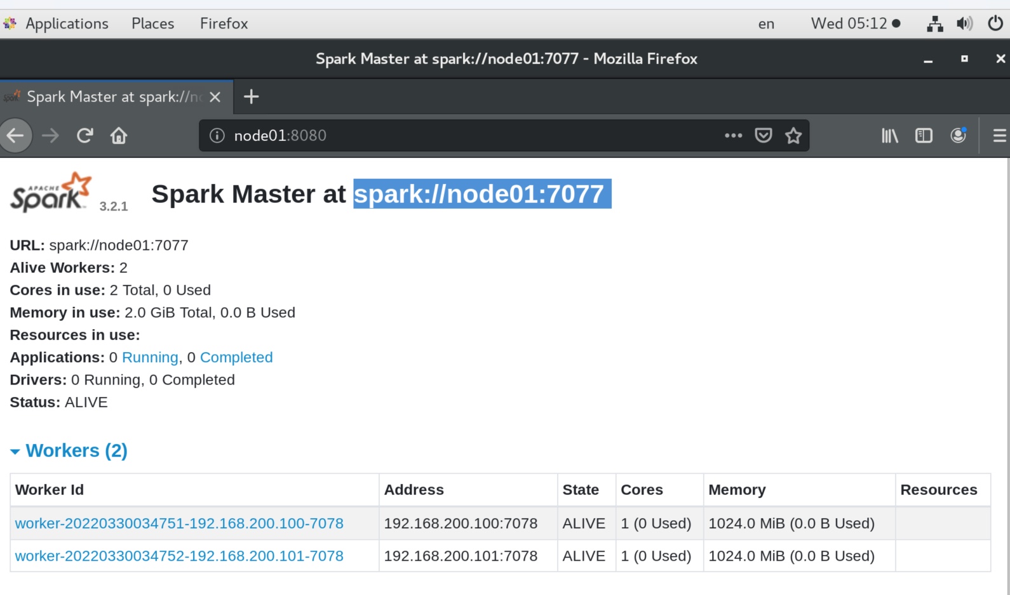The width and height of the screenshot is (1010, 595).
Task: Open the Running applications link
Action: [150, 357]
